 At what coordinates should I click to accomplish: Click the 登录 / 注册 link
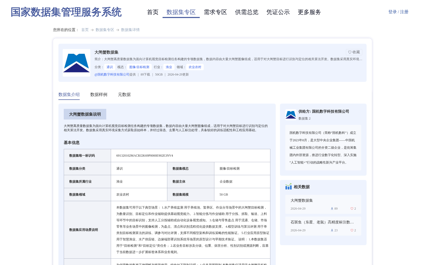398,12
